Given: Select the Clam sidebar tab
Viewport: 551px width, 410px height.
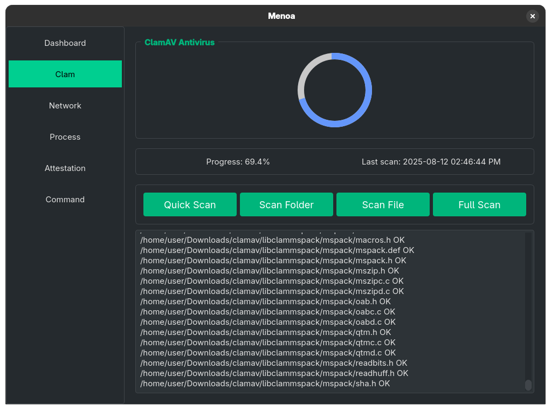Looking at the screenshot, I should (x=65, y=74).
